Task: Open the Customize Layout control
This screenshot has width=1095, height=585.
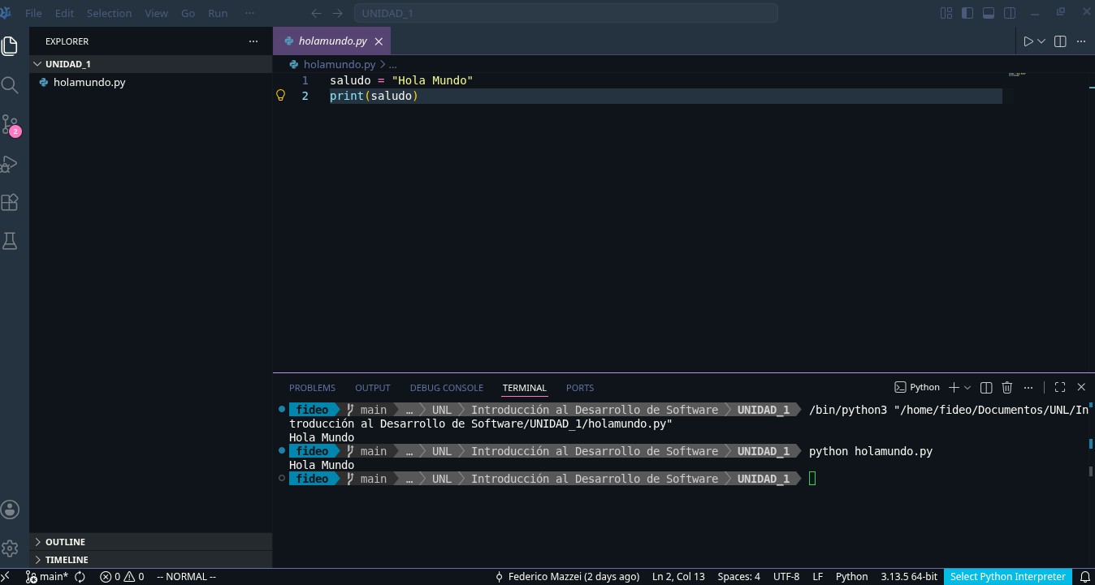Action: pos(946,13)
